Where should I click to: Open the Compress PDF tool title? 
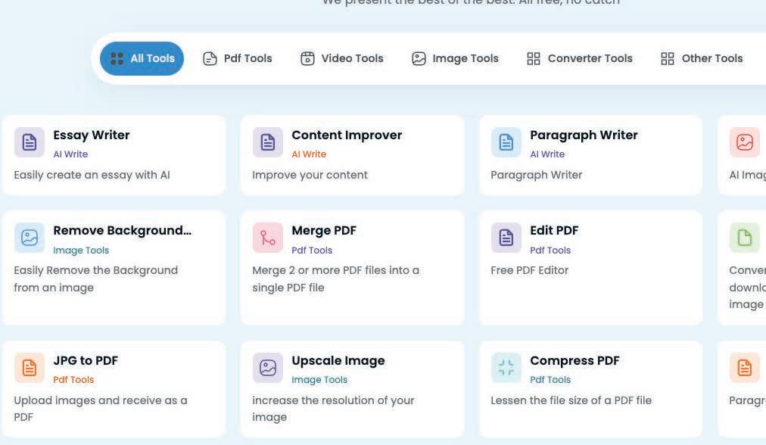(574, 361)
